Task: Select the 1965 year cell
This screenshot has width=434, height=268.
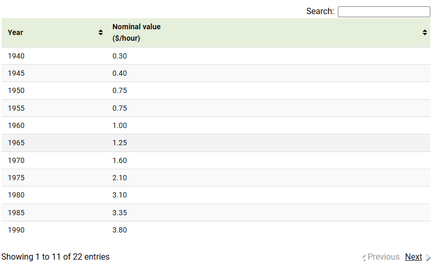Action: coord(16,143)
